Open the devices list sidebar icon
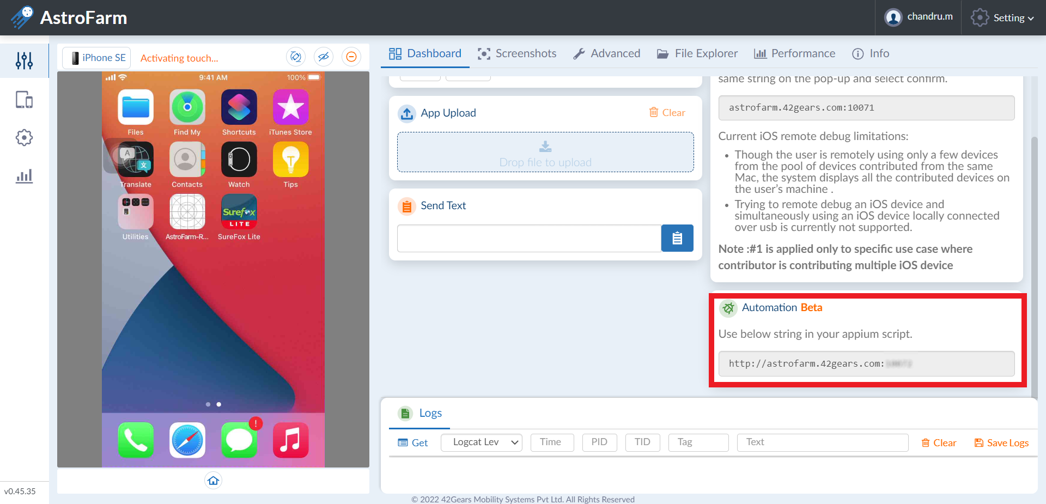 click(x=24, y=100)
